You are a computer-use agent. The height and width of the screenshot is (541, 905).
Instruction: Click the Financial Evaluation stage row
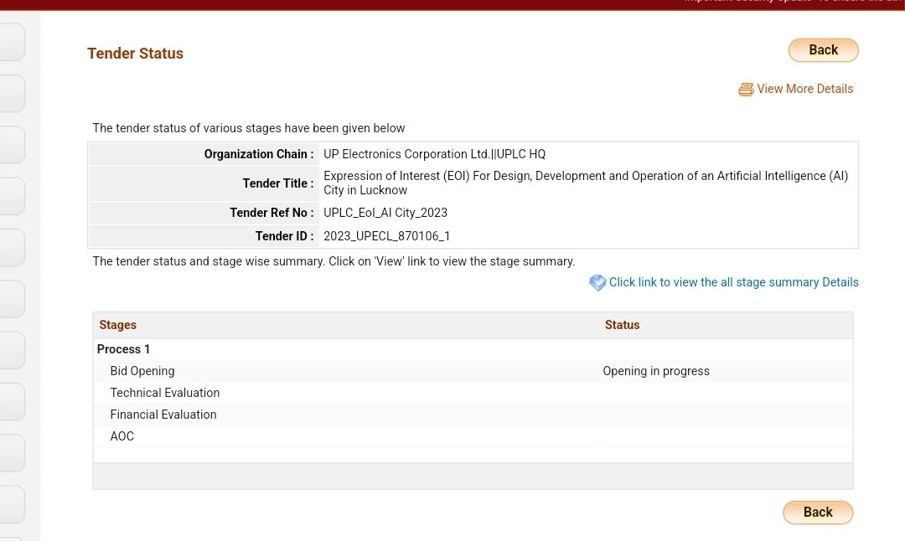coord(473,415)
